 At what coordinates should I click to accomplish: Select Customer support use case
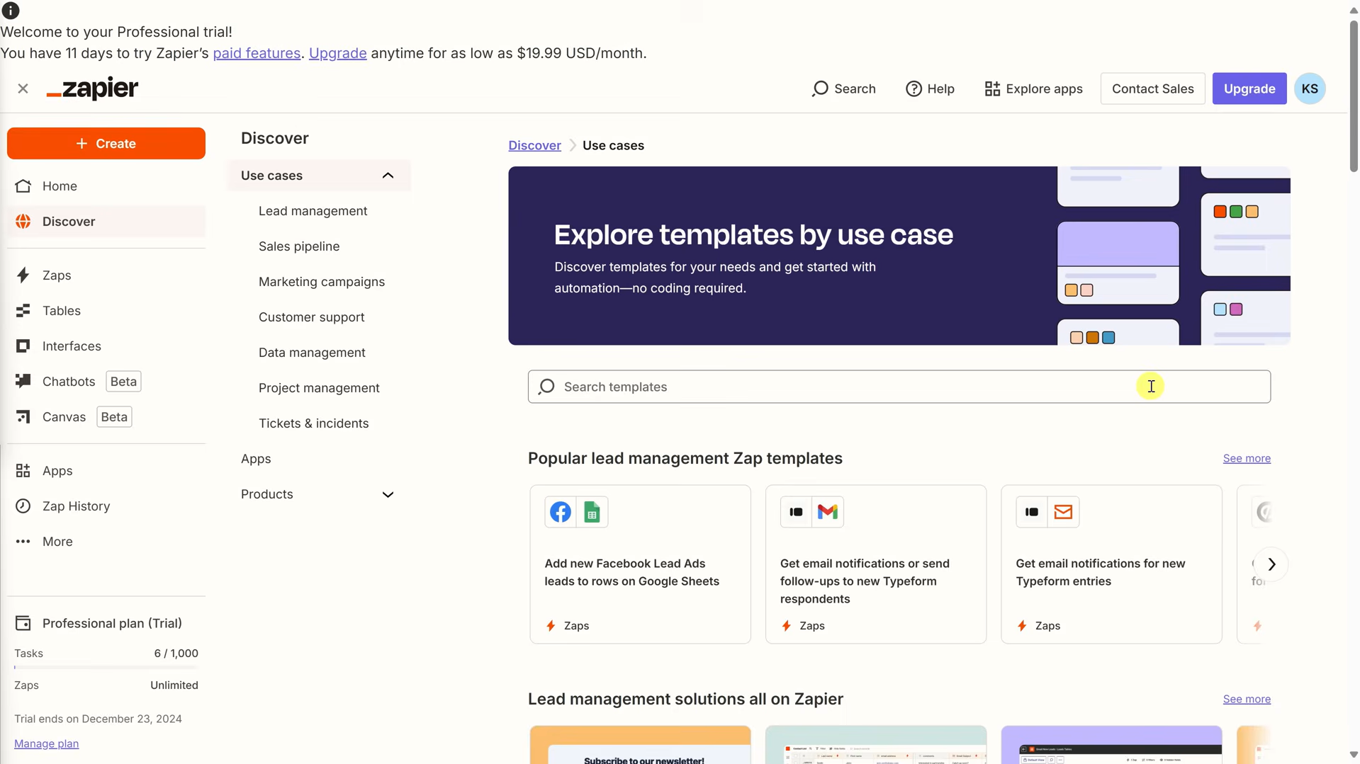(x=311, y=317)
